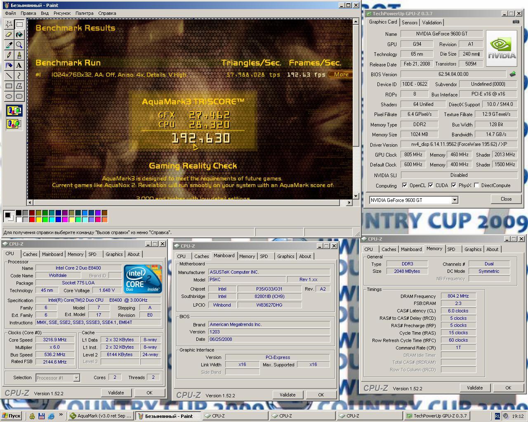Click OK in the Mainboard CPU-Z window
This screenshot has width=528, height=422.
321,395
